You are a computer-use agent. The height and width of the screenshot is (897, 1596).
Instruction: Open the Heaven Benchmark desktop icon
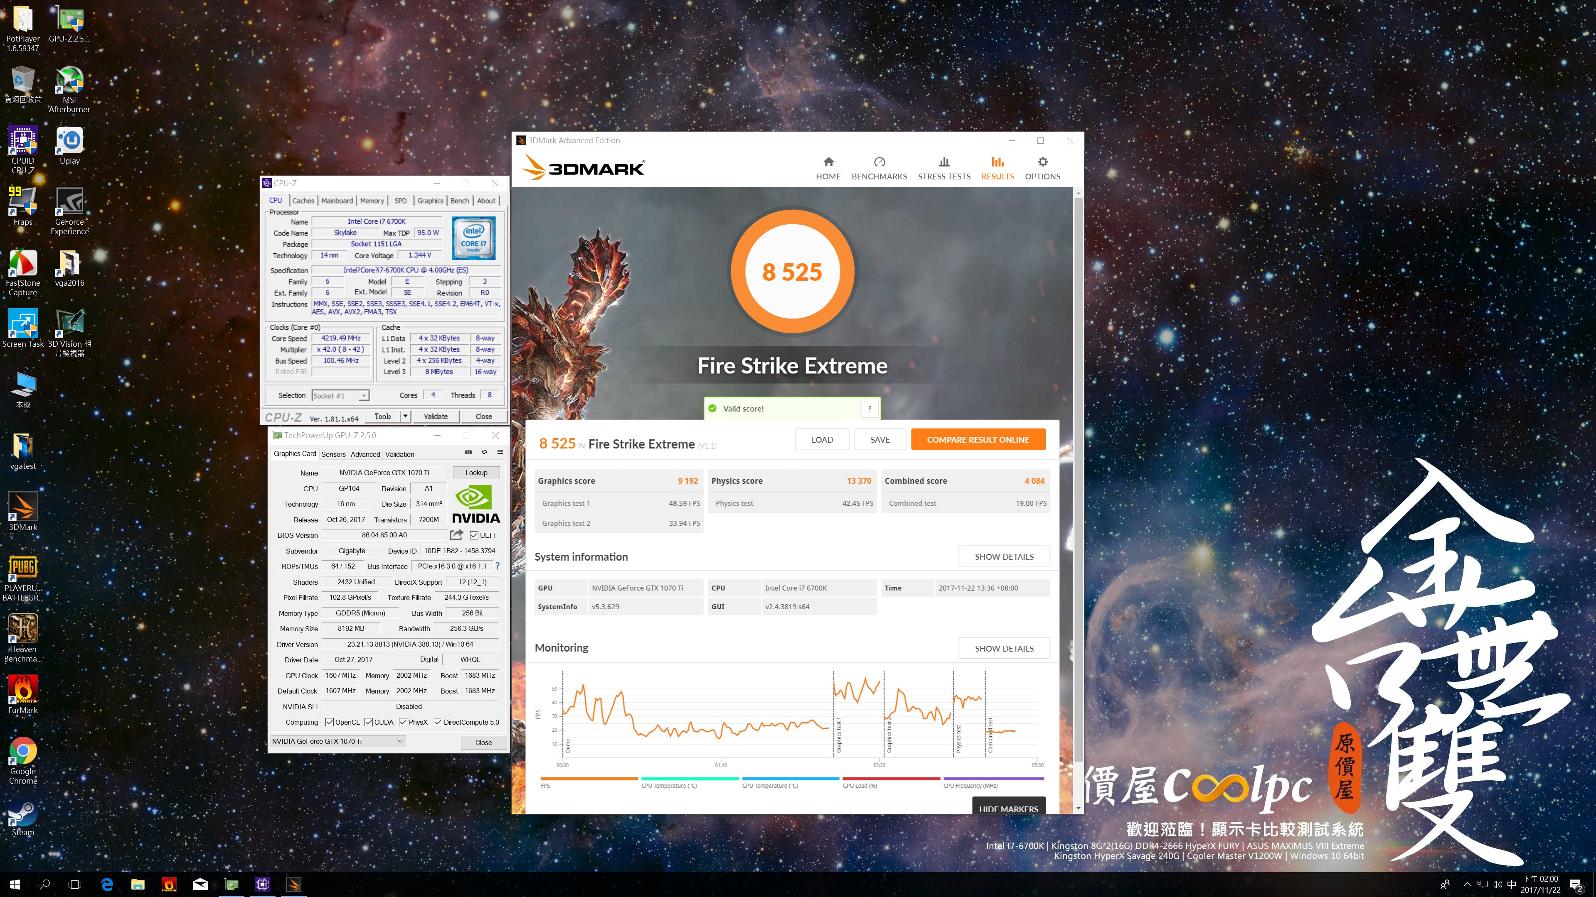[x=23, y=638]
